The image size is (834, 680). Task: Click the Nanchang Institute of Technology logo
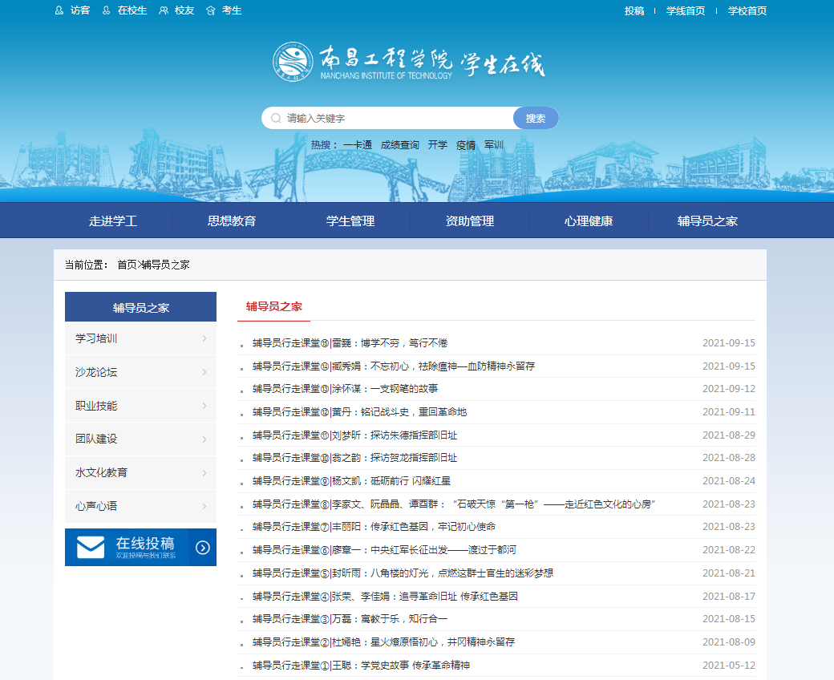293,62
